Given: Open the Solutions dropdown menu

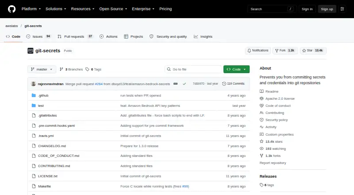Looking at the screenshot, I should (56, 9).
